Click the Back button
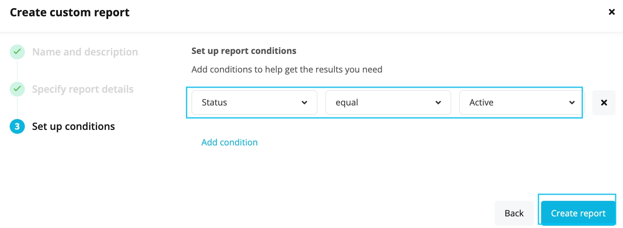The image size is (623, 228). [514, 213]
